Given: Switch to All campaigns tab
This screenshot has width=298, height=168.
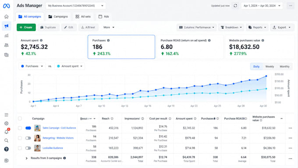Looking at the screenshot, I should [x=30, y=17].
